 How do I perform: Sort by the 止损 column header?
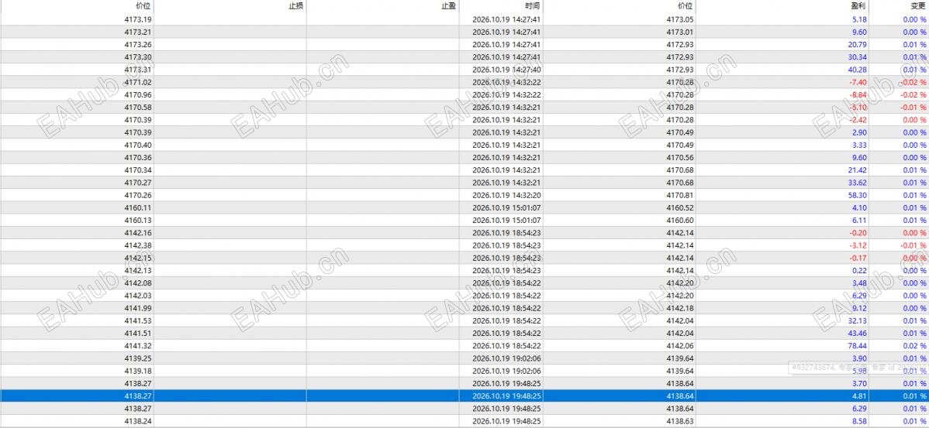click(295, 6)
